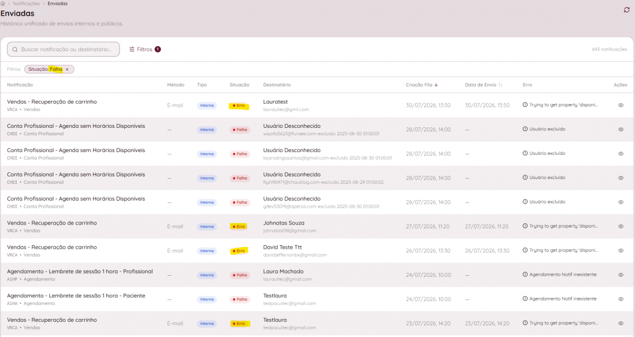Click the Erro status badge for Johnatas Souza

pos(239,226)
